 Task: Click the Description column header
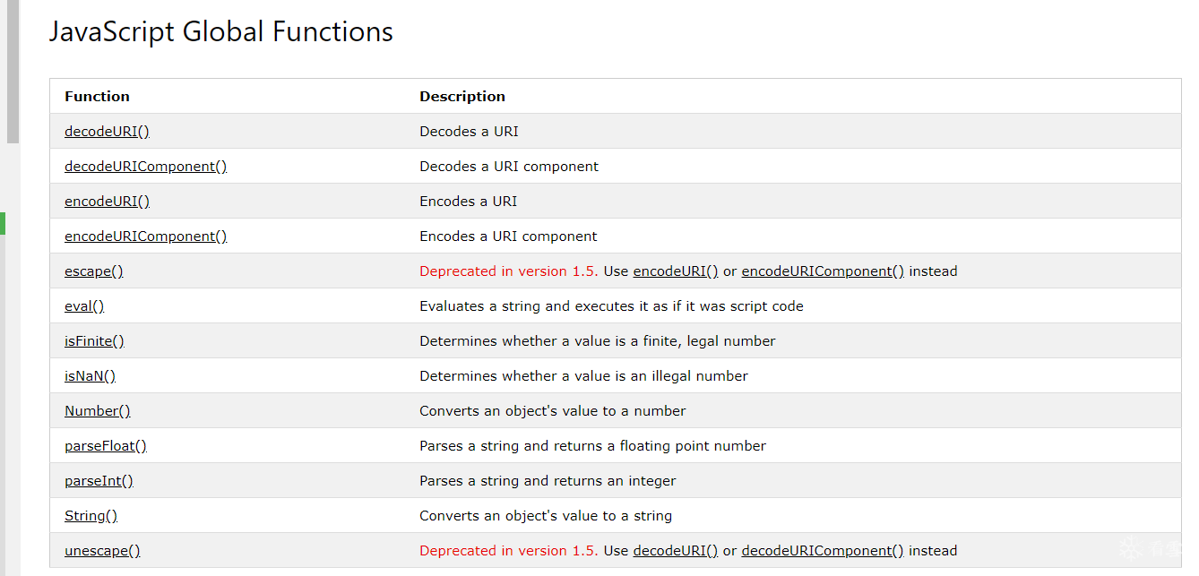462,97
